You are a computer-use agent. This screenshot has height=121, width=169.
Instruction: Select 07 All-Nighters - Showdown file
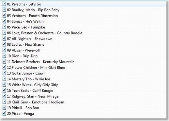(30, 39)
